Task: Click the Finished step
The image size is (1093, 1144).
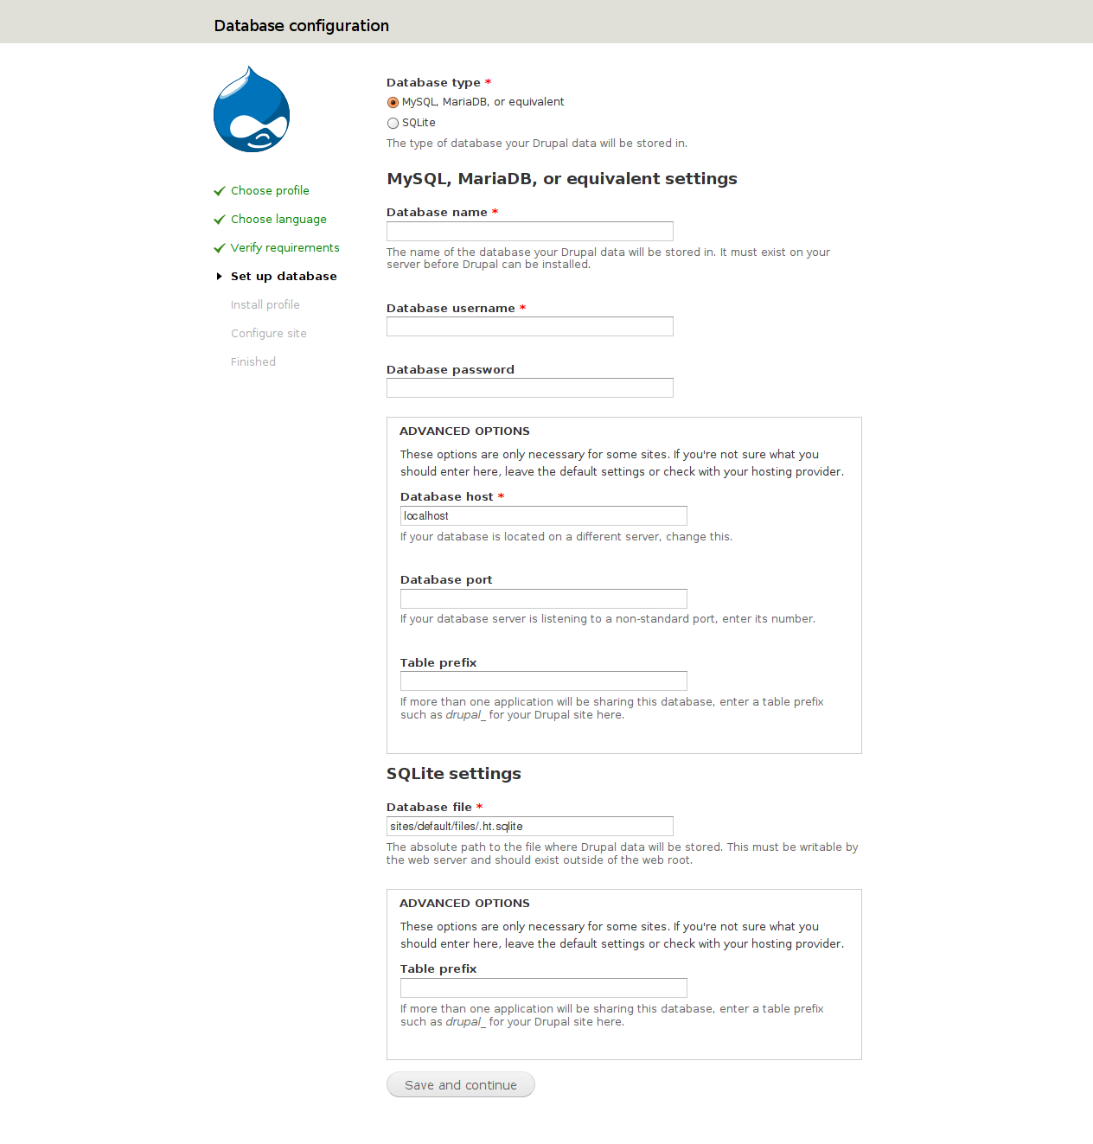Action: 253,362
